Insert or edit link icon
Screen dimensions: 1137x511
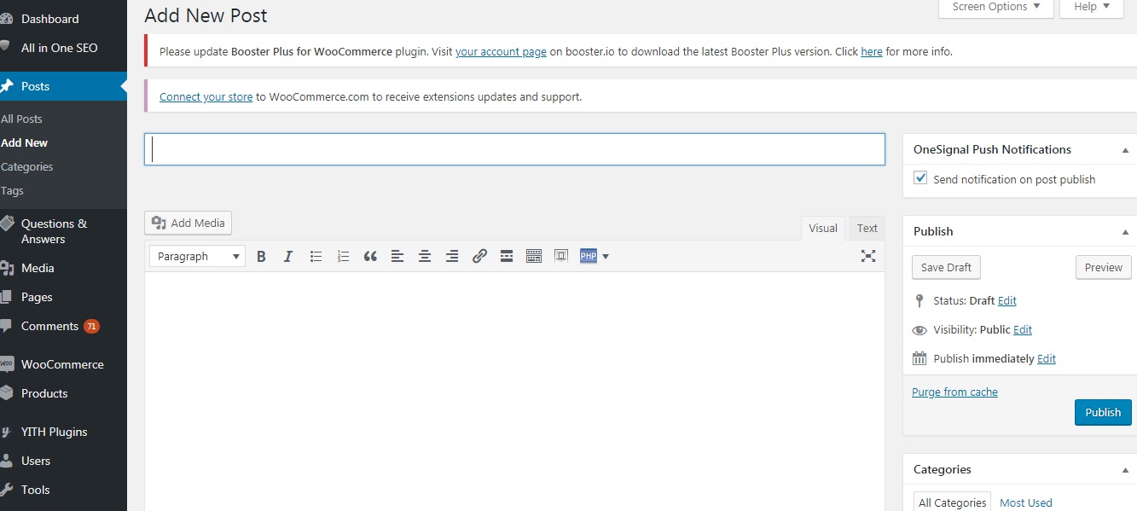(479, 256)
